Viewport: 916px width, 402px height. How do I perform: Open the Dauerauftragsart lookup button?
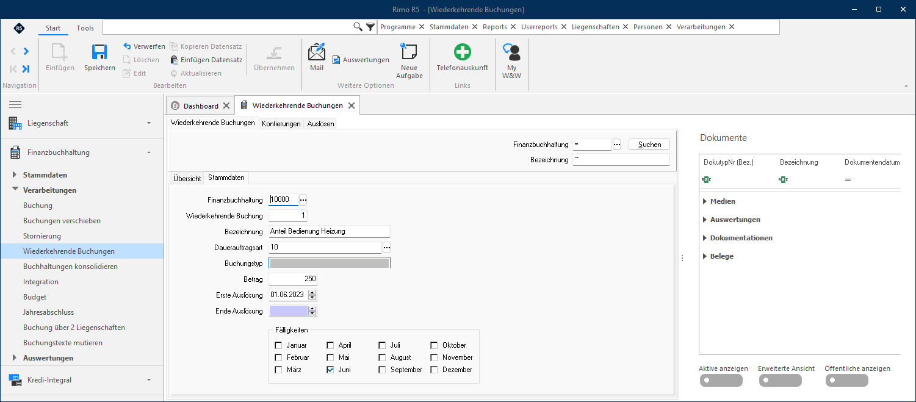pyautogui.click(x=386, y=247)
